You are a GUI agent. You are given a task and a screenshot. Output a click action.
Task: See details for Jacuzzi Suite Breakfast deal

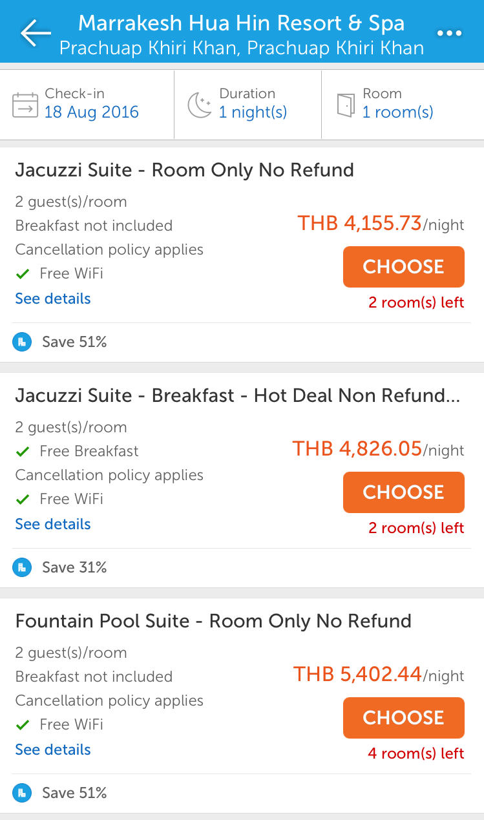tap(53, 524)
